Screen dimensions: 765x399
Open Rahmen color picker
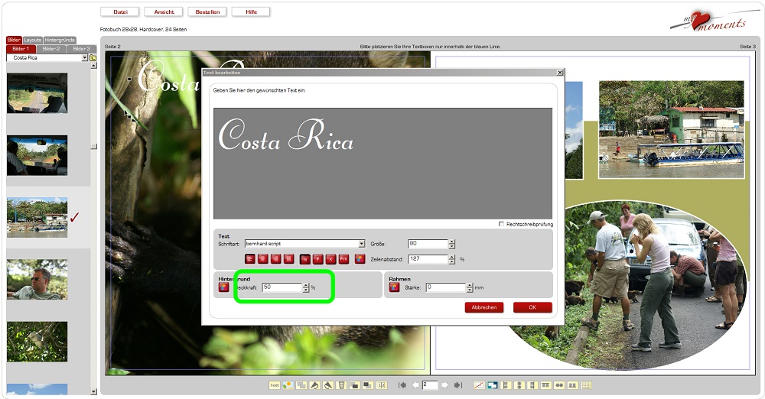tap(394, 287)
